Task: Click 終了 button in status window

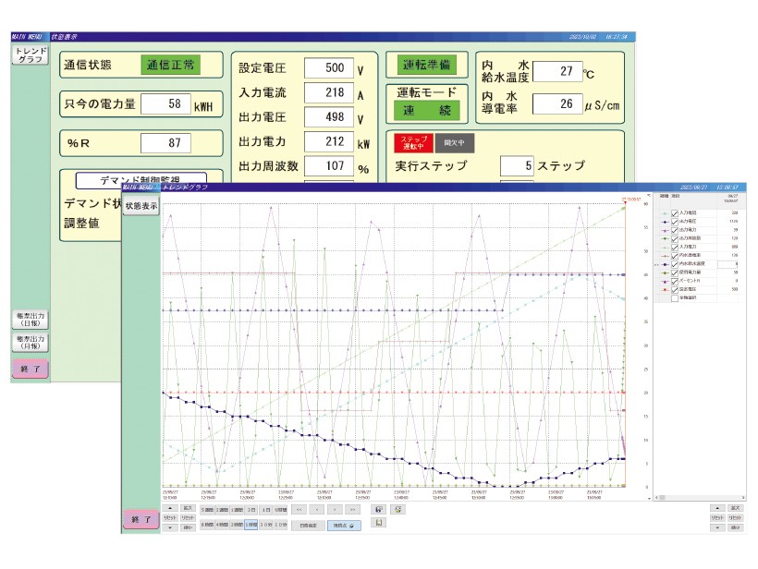Action: (30, 369)
